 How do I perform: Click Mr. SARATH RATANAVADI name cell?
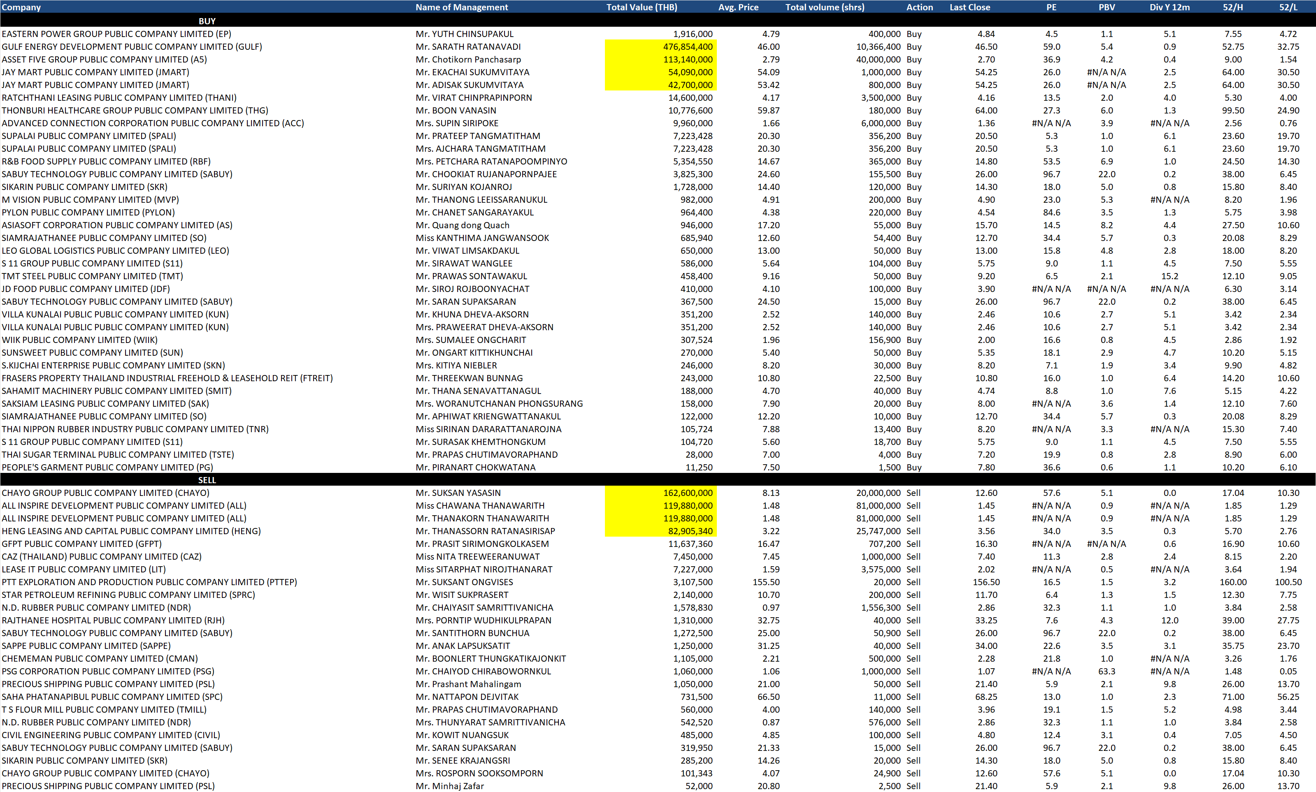pyautogui.click(x=468, y=46)
